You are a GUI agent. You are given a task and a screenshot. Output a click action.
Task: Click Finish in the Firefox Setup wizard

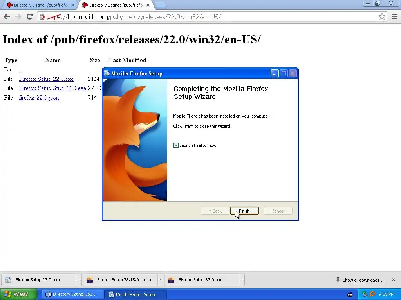click(244, 211)
